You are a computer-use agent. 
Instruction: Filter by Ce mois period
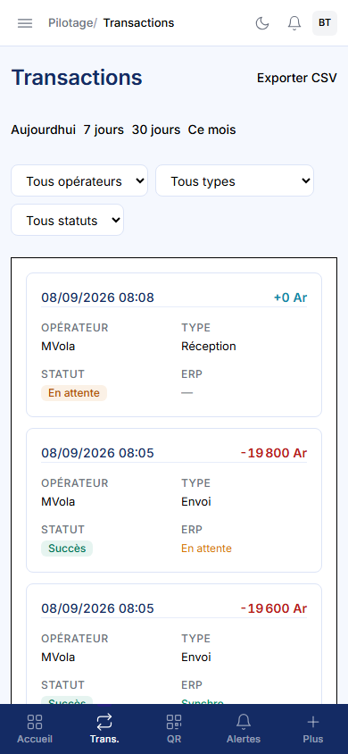click(211, 130)
